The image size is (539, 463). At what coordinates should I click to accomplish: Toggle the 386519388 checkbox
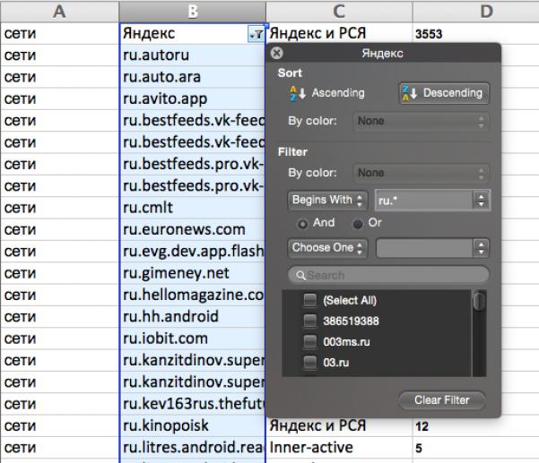click(x=310, y=322)
